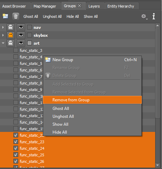The width and height of the screenshot is (162, 169).
Task: Uncheck func_static_26 checkbox
Action: [16, 161]
